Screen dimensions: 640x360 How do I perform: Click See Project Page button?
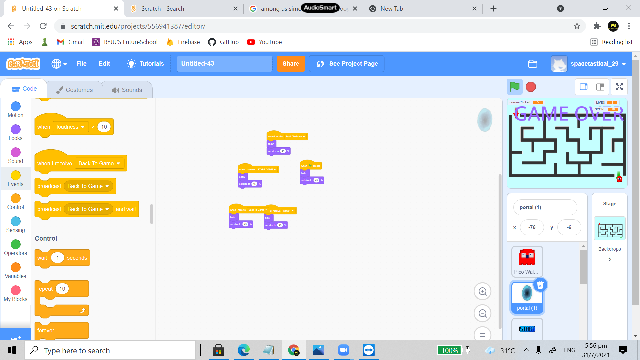point(347,64)
